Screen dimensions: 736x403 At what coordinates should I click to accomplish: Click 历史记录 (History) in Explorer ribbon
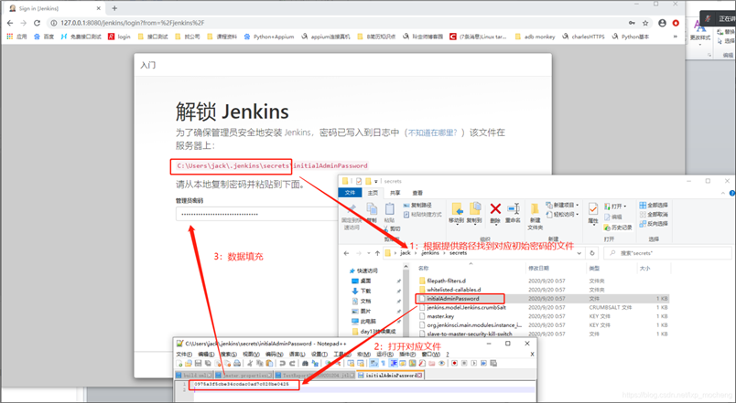pyautogui.click(x=618, y=228)
